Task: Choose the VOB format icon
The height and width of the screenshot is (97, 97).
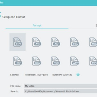Action: coord(56,61)
